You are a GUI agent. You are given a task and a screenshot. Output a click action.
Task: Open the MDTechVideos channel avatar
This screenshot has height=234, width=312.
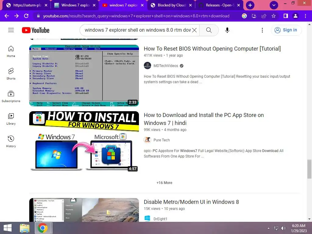pyautogui.click(x=147, y=66)
